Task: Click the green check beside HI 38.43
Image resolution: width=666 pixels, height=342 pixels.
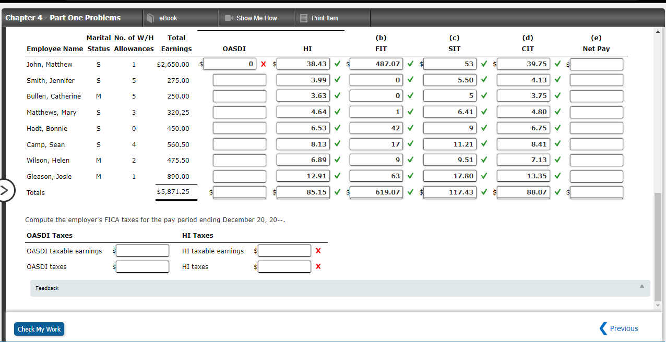Action: point(337,64)
